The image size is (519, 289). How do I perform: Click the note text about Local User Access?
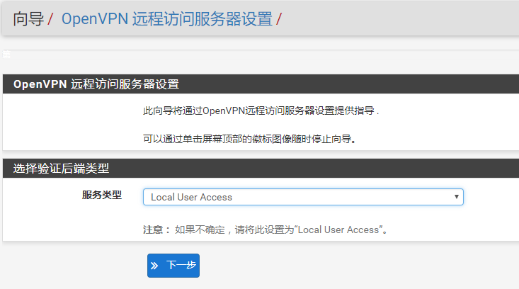tap(266, 229)
